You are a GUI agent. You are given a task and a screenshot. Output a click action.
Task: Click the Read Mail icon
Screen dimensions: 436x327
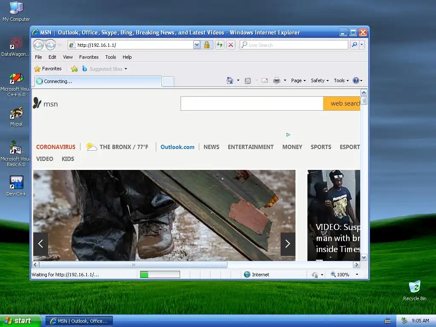pos(265,80)
